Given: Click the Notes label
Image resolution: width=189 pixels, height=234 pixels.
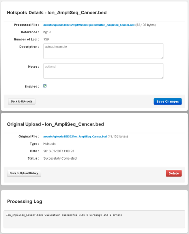Looking at the screenshot, I should point(34,67).
